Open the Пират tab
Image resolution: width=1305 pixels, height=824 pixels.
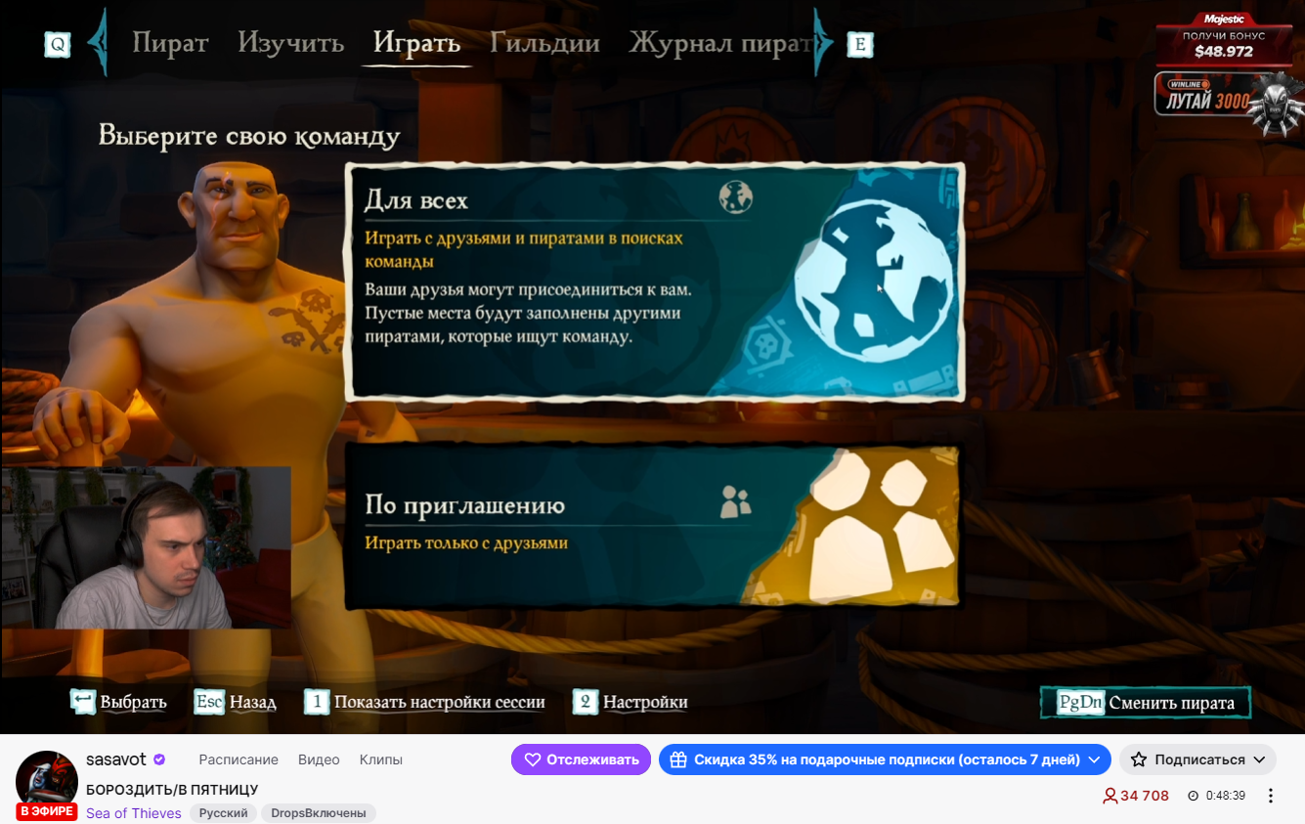170,43
